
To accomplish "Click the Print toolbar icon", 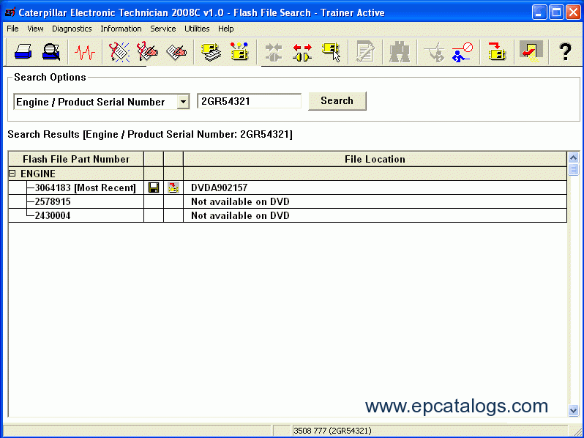I will click(22, 52).
